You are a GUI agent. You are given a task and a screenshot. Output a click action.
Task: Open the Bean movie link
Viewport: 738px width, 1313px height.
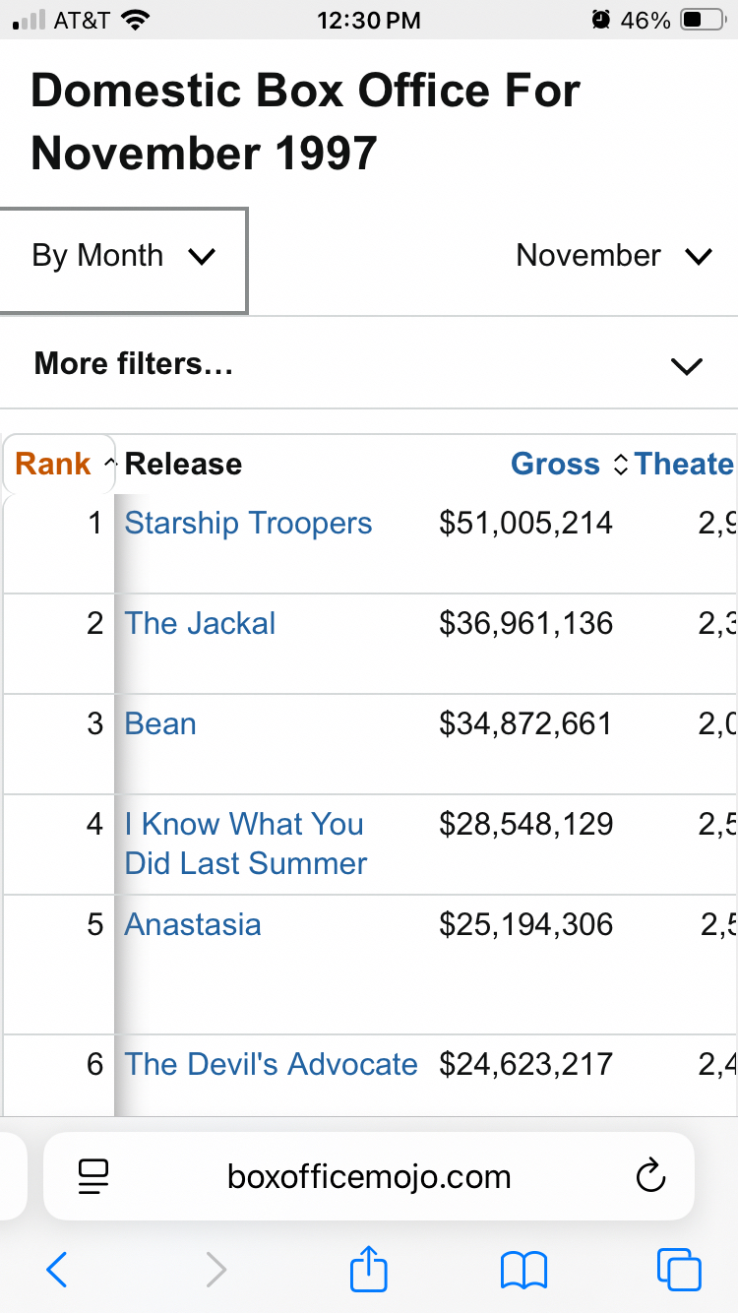pos(160,723)
